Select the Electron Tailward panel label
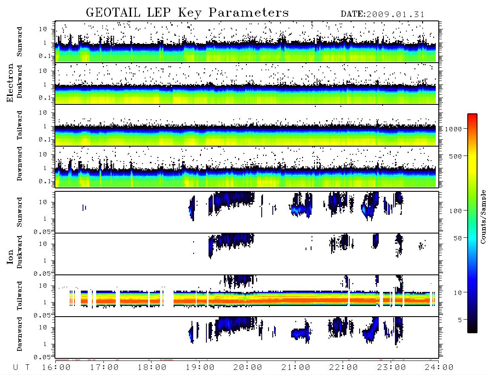The height and width of the screenshot is (375, 486). (20, 125)
